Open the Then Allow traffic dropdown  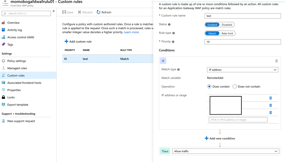225,151
